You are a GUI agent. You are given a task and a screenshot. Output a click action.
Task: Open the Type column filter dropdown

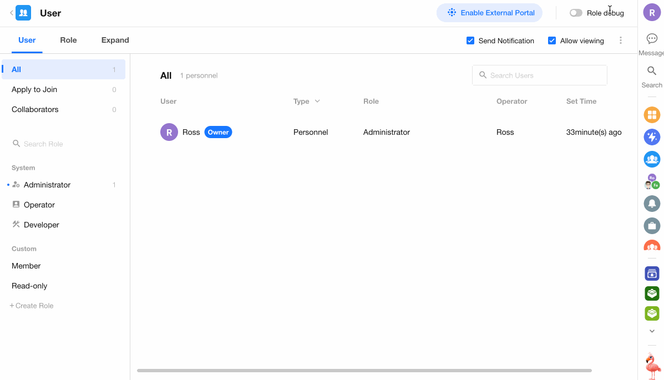click(x=317, y=101)
